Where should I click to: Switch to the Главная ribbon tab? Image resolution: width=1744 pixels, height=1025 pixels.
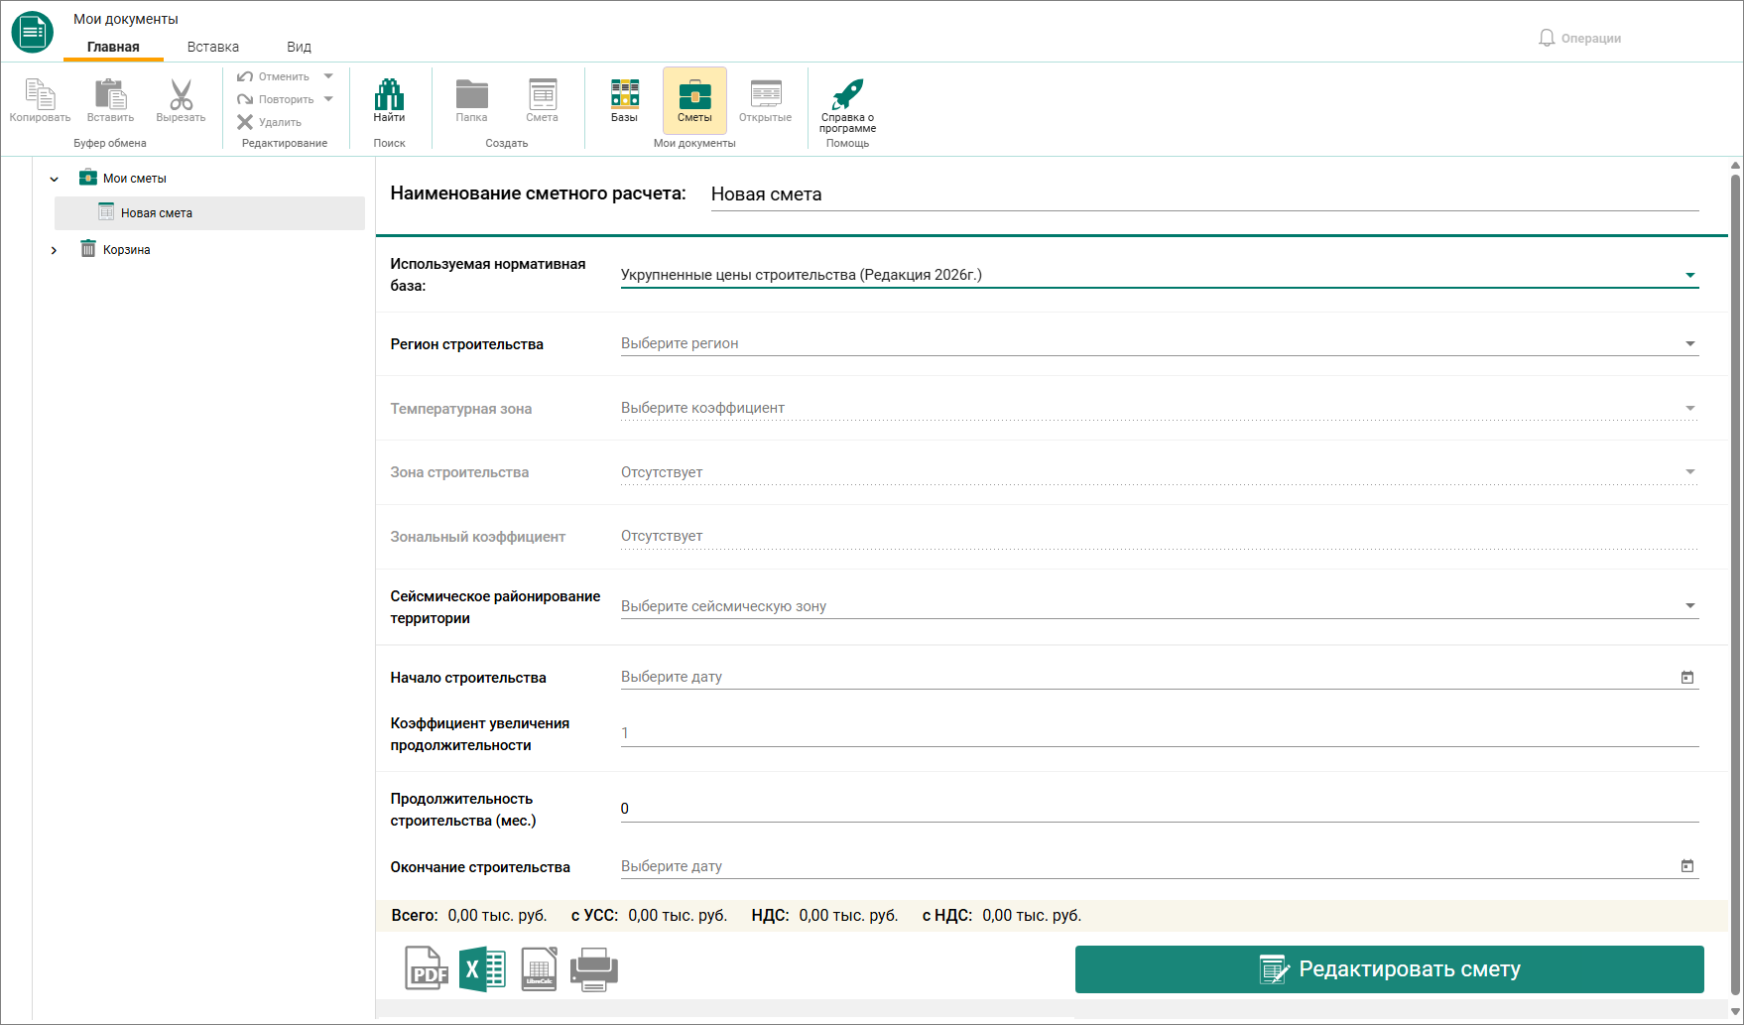(113, 47)
